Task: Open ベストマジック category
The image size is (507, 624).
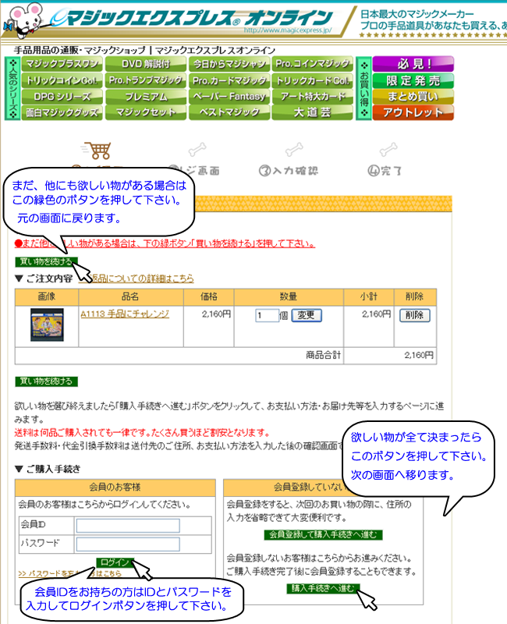Action: (229, 112)
